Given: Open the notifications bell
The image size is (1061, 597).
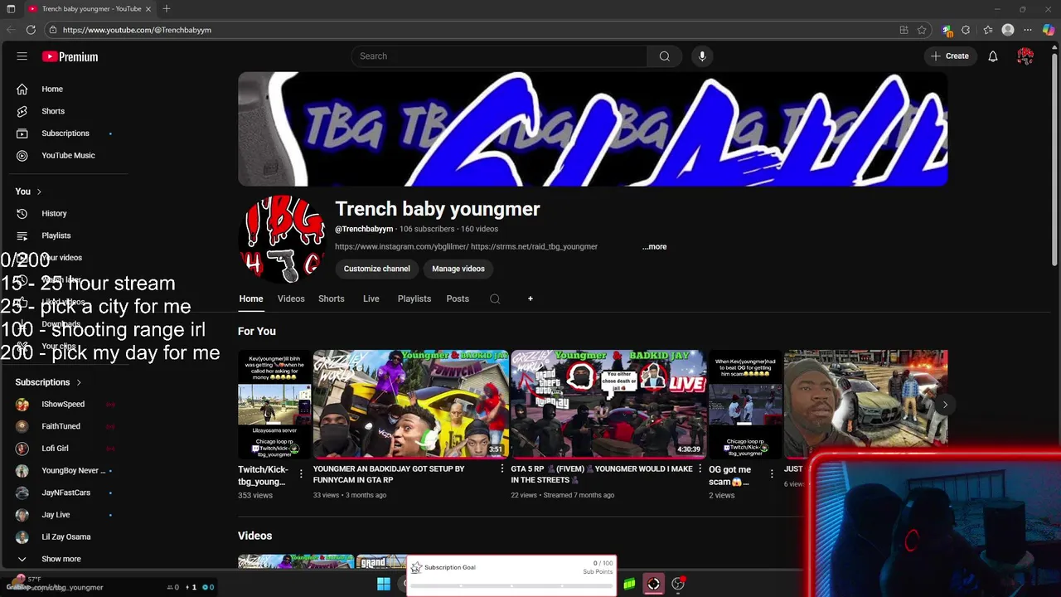Looking at the screenshot, I should (992, 56).
